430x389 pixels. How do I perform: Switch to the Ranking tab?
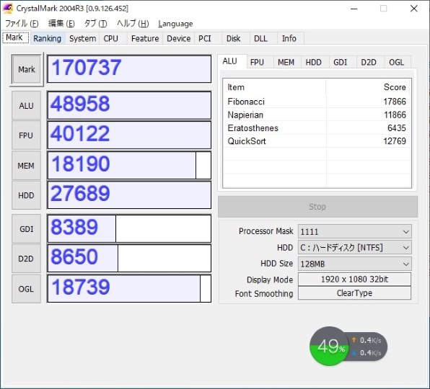(47, 38)
